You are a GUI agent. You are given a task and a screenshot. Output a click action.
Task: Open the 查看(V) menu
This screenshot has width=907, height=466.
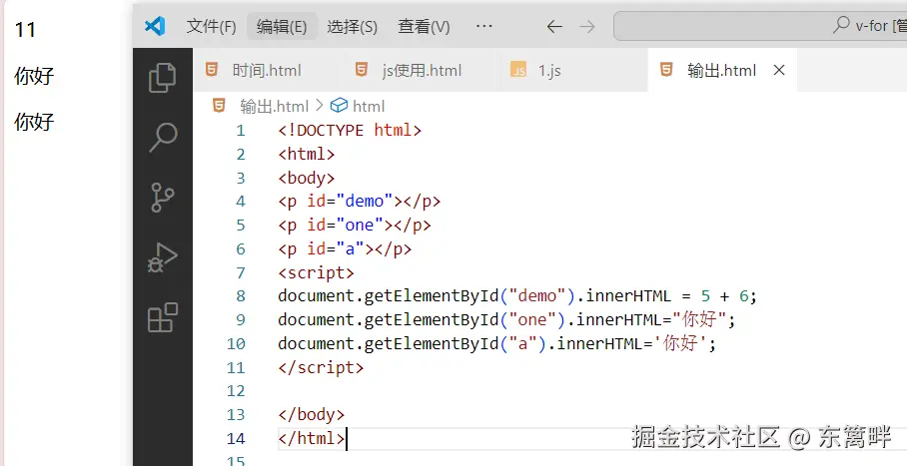[x=424, y=27]
